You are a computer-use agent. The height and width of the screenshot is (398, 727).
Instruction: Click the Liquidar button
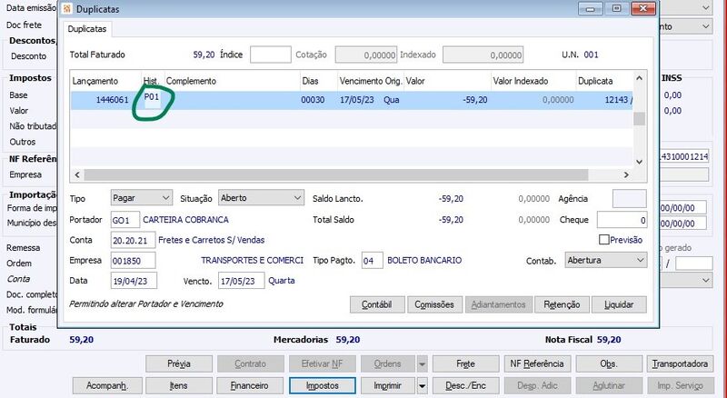pos(619,304)
